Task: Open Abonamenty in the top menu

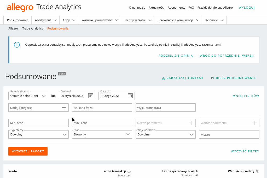Action: pos(176,8)
